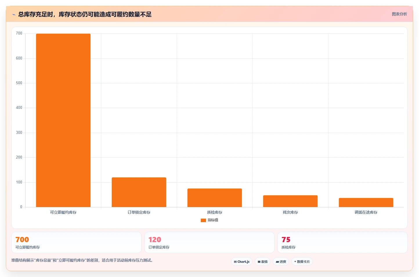Click the footer note starting with 堆叠结构展示
Viewport: 419px width, 277px height.
[82, 260]
